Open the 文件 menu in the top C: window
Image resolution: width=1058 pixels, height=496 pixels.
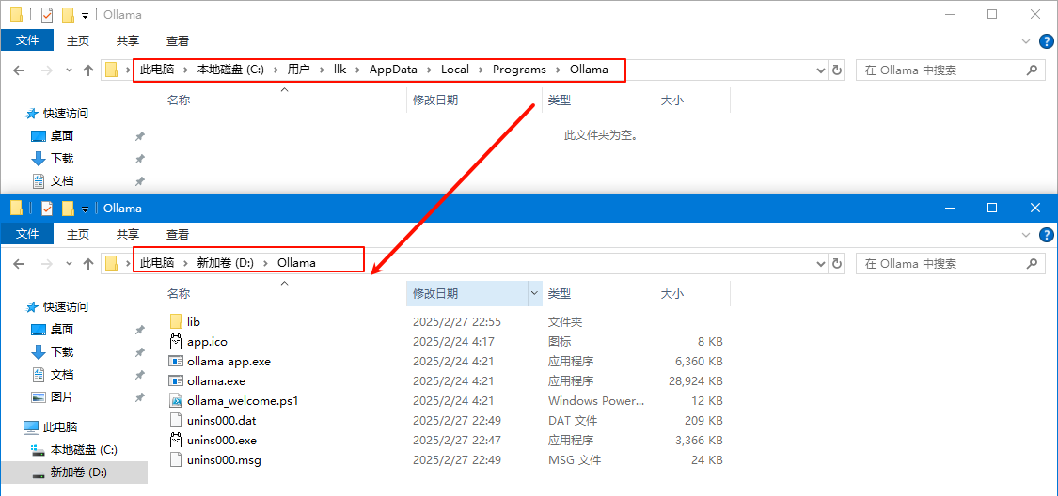point(27,40)
